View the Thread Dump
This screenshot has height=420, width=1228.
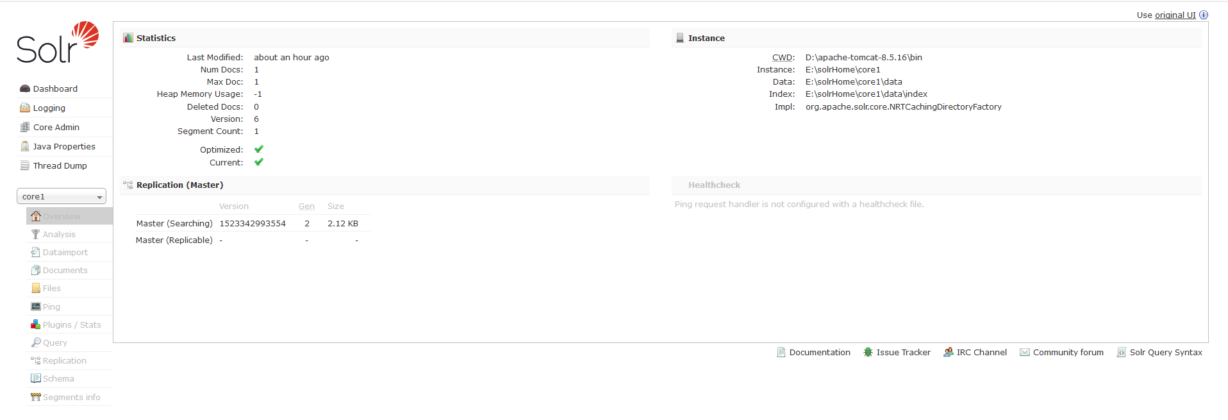[x=60, y=165]
